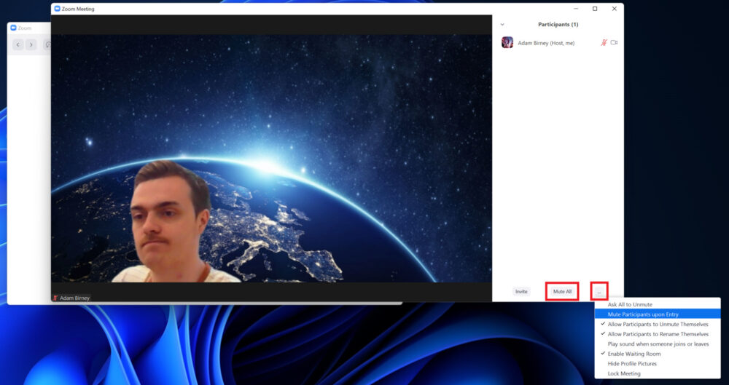Open the three-dots More options button
Viewport: 729px width, 385px height.
pyautogui.click(x=599, y=292)
